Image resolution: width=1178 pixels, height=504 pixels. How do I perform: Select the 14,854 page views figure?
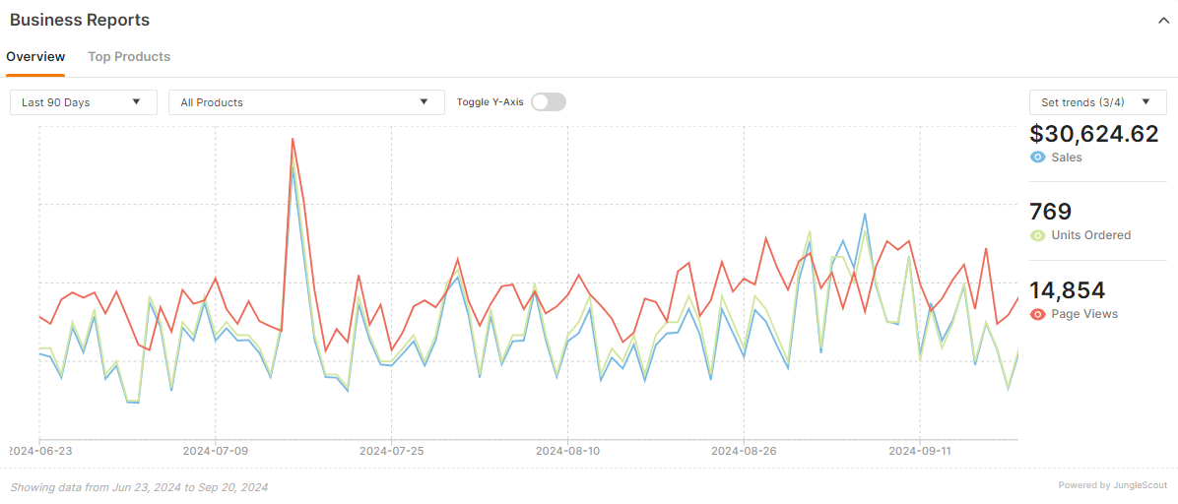(x=1067, y=290)
